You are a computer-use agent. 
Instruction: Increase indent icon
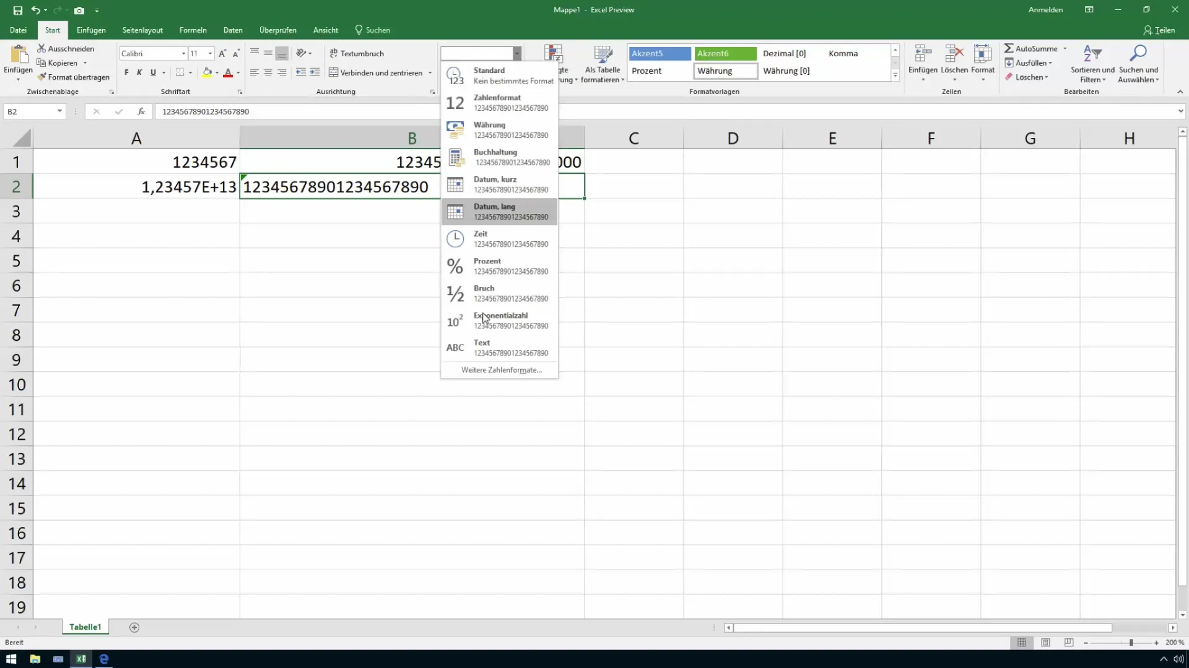click(315, 72)
